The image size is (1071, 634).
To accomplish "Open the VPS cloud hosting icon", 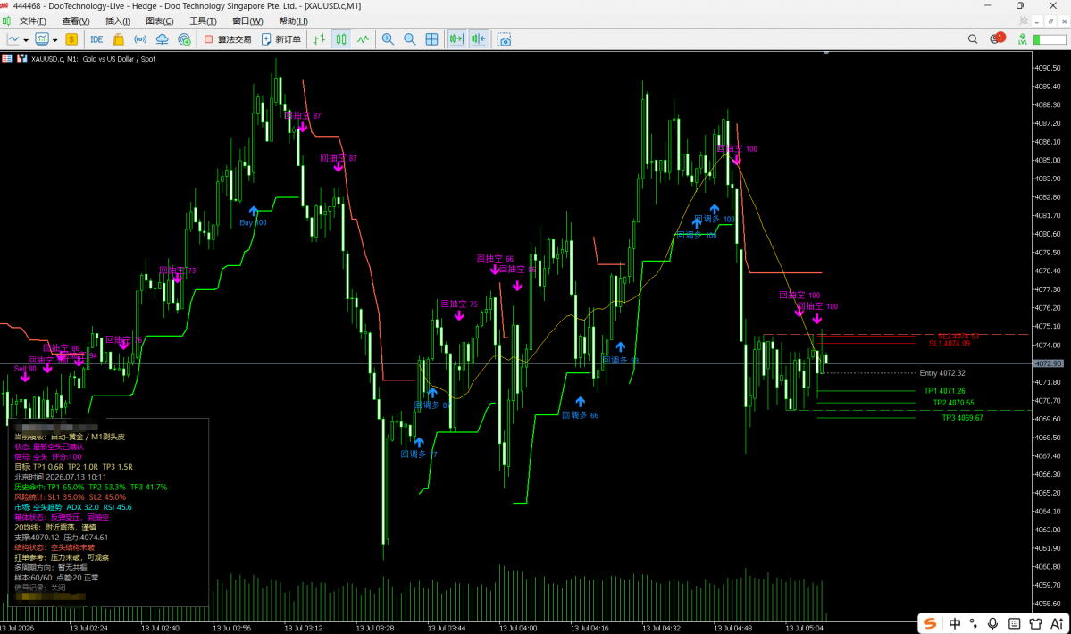I will click(x=162, y=39).
